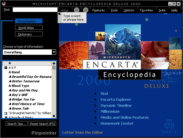Open the Find link on home page
Screen dimensions: 183x138
pyautogui.click(x=104, y=93)
